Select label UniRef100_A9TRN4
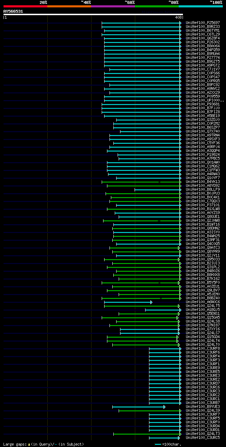226x447 pixels. pos(203,135)
